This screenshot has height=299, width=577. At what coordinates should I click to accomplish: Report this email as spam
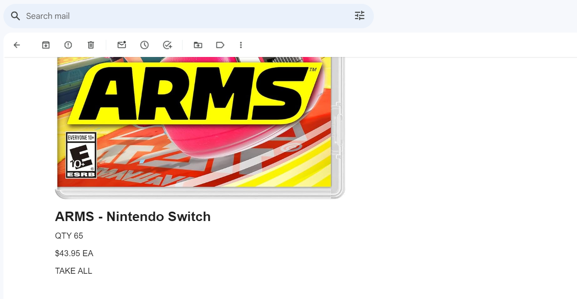[68, 45]
